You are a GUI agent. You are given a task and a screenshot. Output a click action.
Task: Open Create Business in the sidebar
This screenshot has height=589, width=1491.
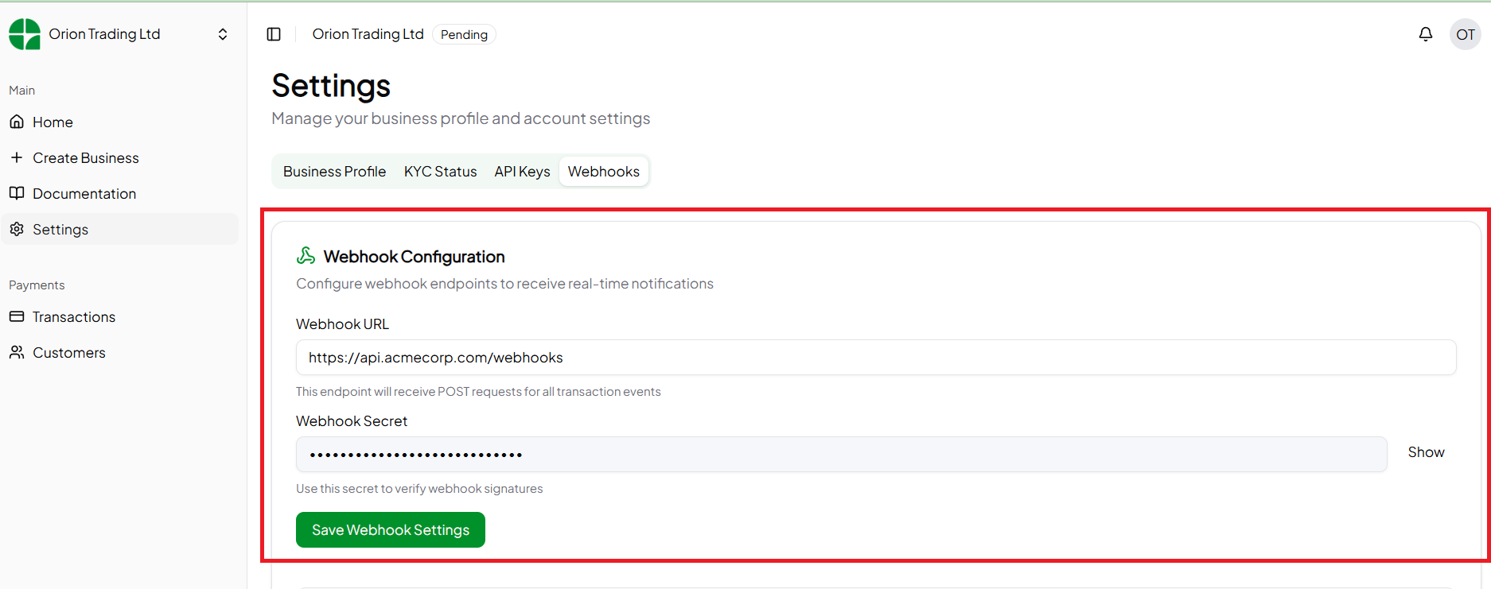[120, 157]
